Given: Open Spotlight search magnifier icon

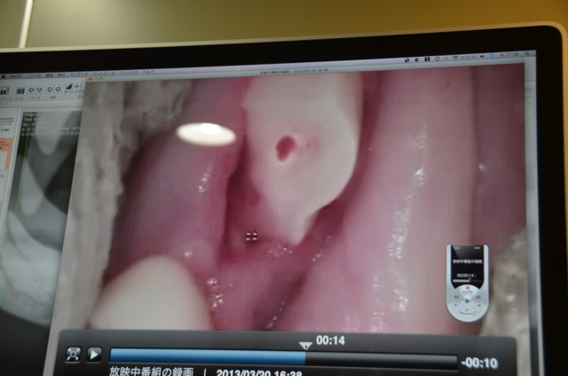Looking at the screenshot, I should [526, 53].
